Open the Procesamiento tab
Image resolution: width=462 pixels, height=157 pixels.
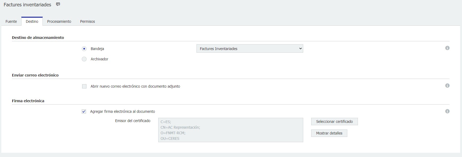59,21
